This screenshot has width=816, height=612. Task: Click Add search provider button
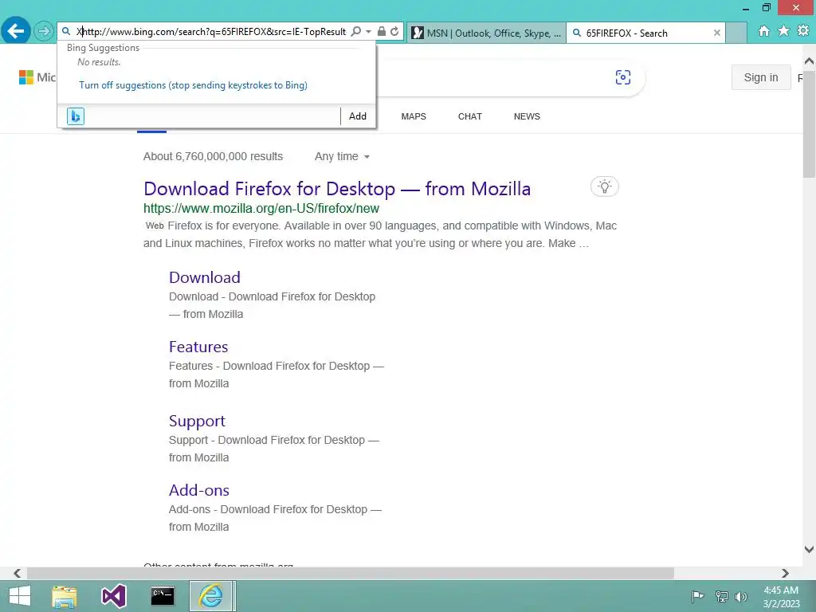358,116
